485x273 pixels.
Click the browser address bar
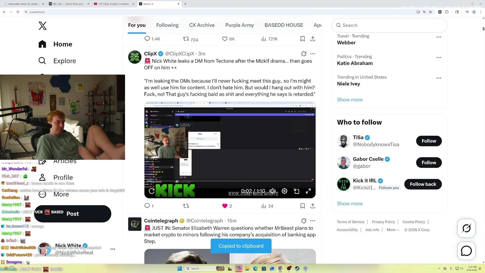coord(220,12)
